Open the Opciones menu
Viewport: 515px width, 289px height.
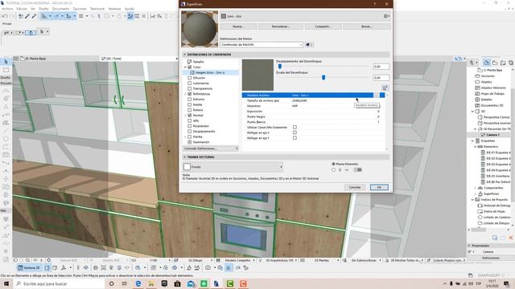click(80, 9)
